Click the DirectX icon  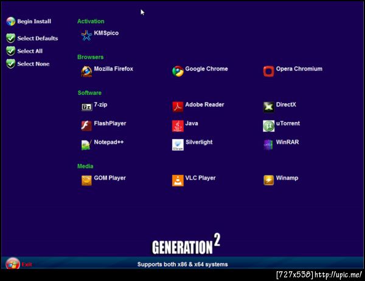pos(269,107)
